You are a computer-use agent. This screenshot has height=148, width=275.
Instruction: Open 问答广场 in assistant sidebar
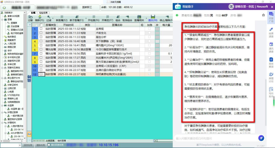[271, 17]
